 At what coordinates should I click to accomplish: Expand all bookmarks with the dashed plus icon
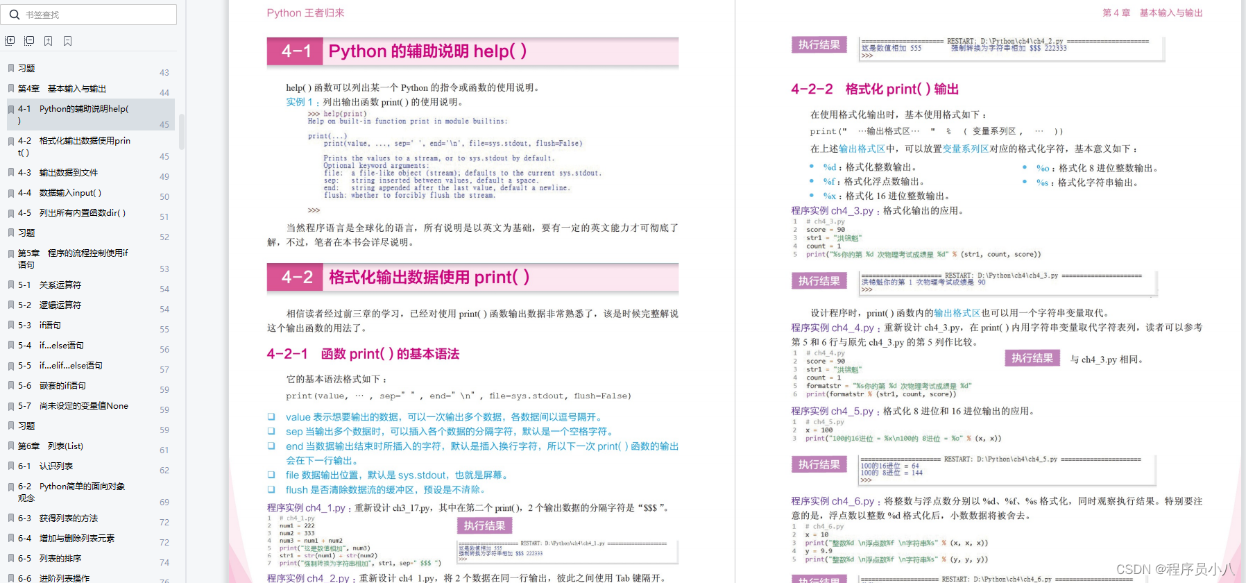tap(10, 41)
